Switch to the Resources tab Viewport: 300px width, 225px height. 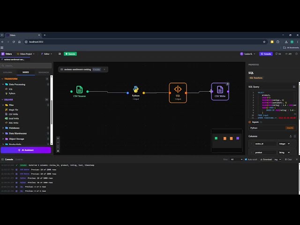tap(44, 73)
